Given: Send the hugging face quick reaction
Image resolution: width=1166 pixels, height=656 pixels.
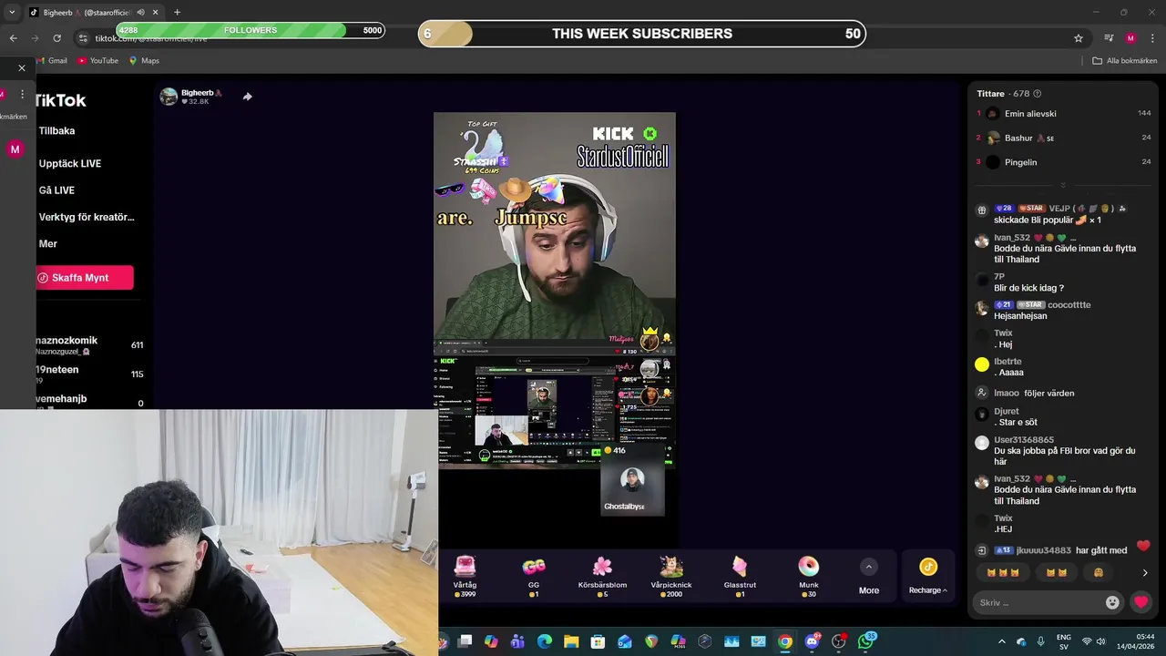Looking at the screenshot, I should tap(1099, 572).
